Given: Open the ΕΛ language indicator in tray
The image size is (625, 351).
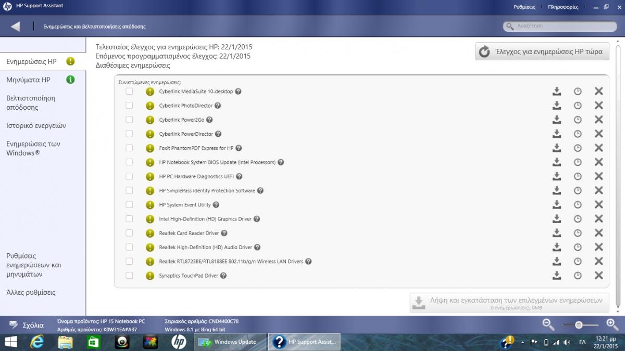Looking at the screenshot, I should pyautogui.click(x=582, y=342).
